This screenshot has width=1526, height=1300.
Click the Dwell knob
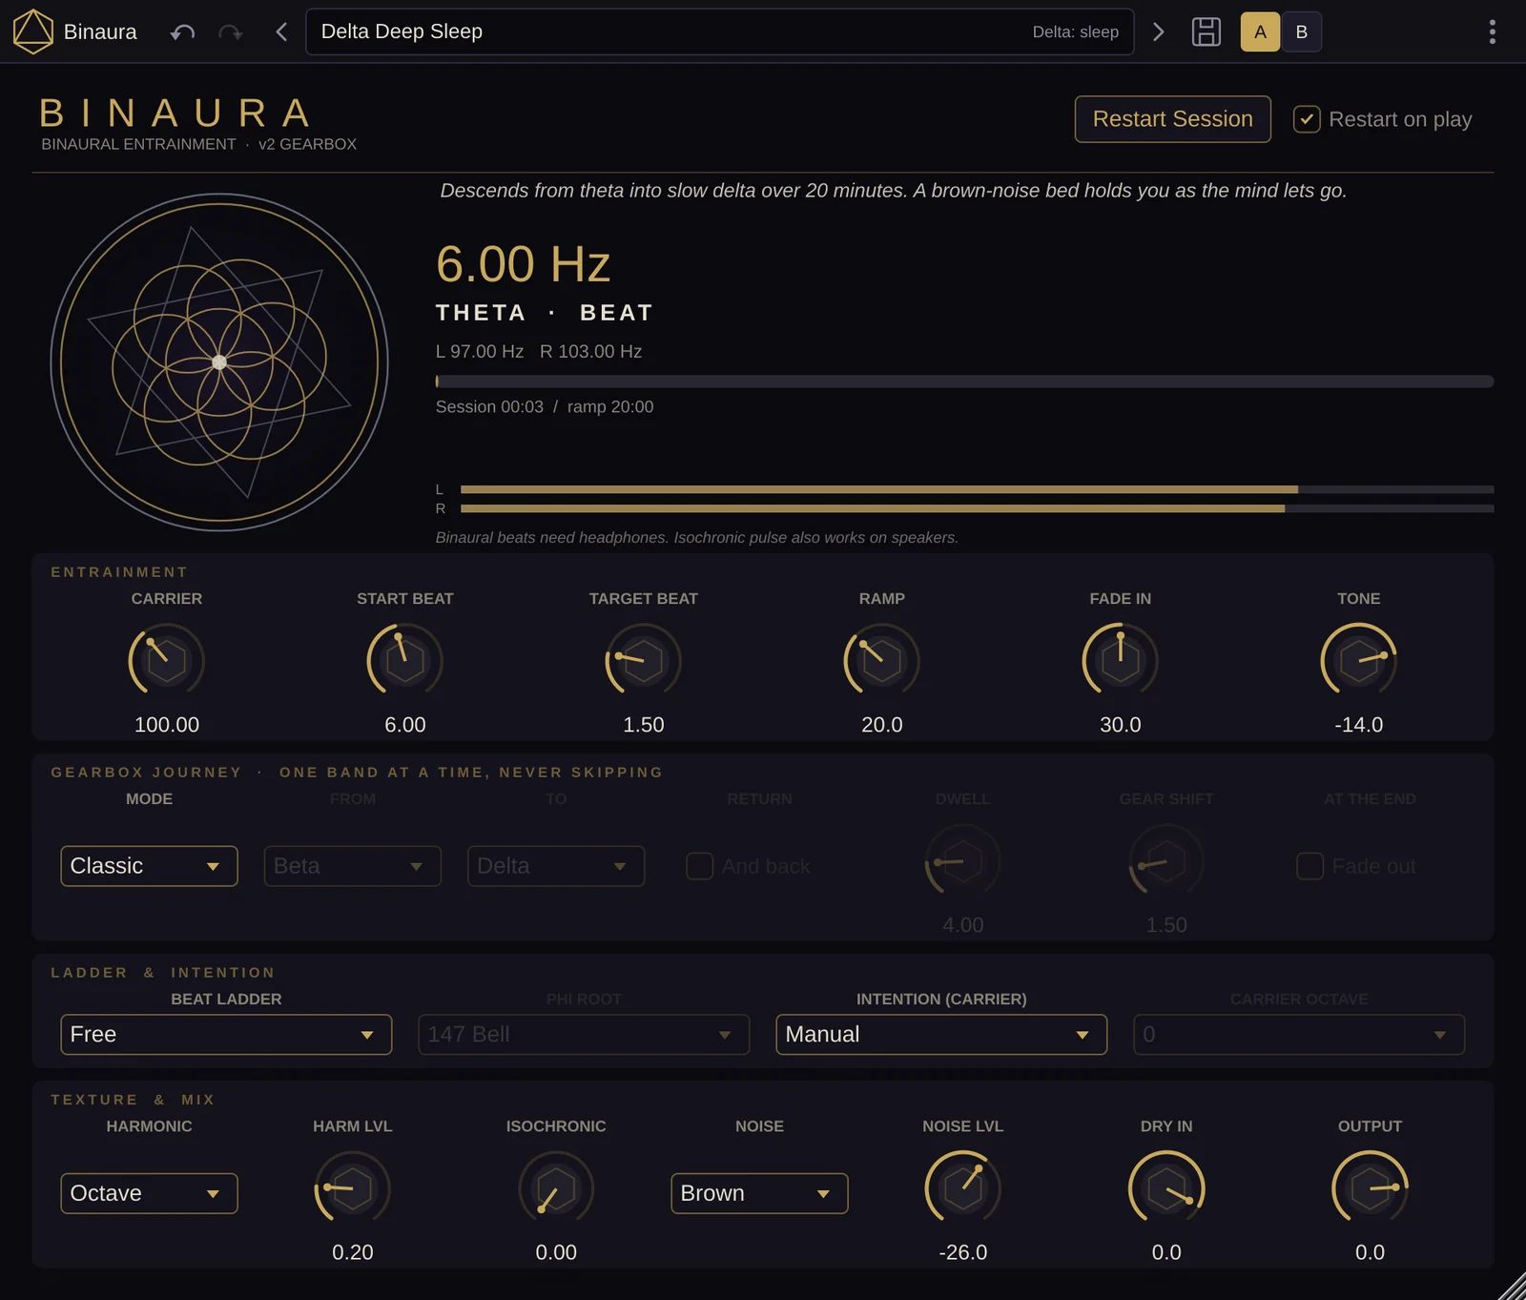point(963,861)
